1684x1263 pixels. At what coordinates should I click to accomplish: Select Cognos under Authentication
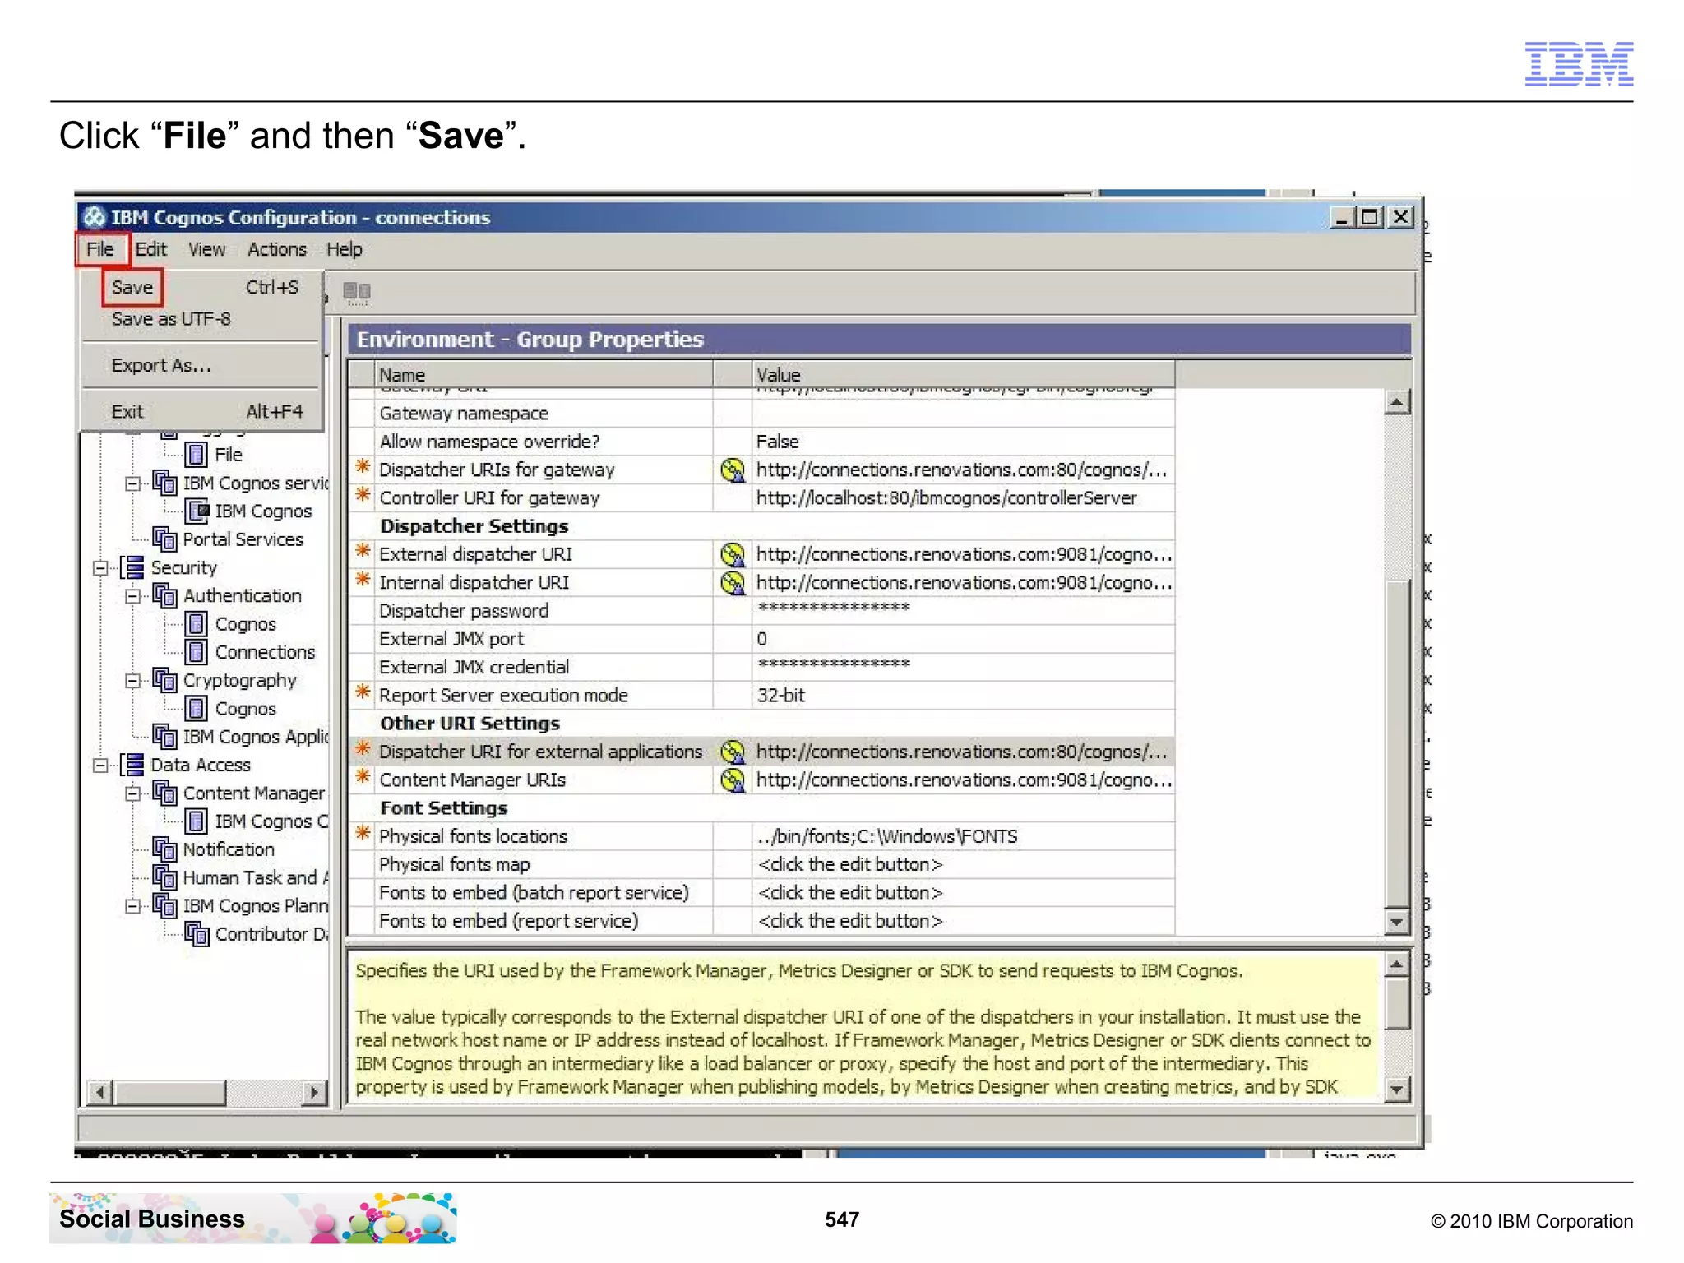[245, 624]
